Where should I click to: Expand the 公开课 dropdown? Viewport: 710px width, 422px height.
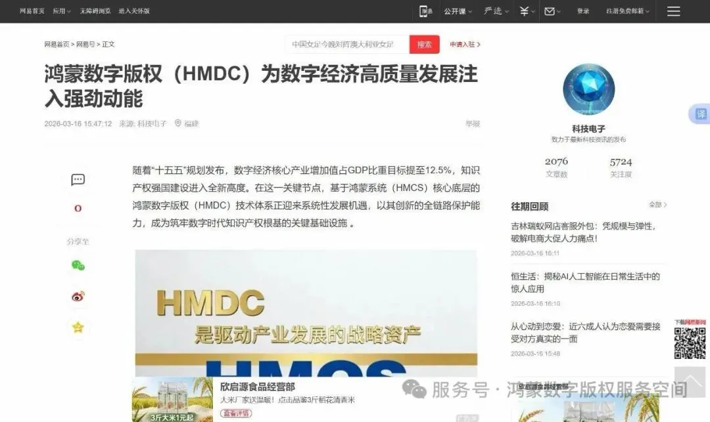458,11
